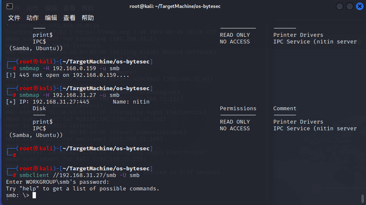This screenshot has height=205, width=366.
Task: Click the 'smbmap -H 192.168.31.27 -u smb' command
Action: pyautogui.click(x=69, y=95)
